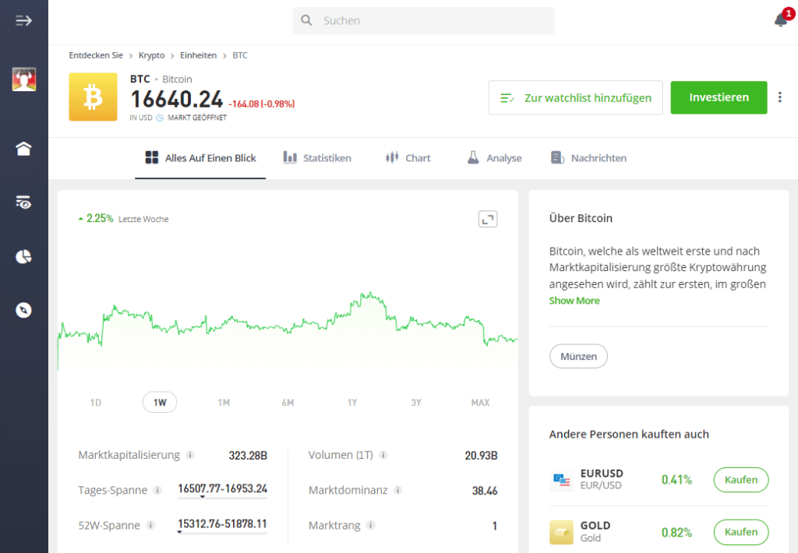Click the price 16640.24
The height and width of the screenshot is (553, 798).
(177, 99)
